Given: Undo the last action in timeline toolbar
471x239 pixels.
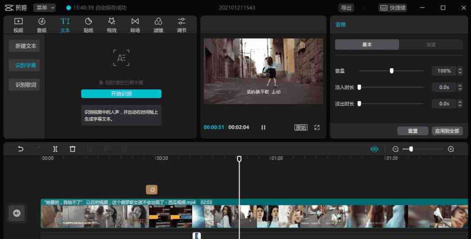Looking at the screenshot, I should pyautogui.click(x=20, y=149).
